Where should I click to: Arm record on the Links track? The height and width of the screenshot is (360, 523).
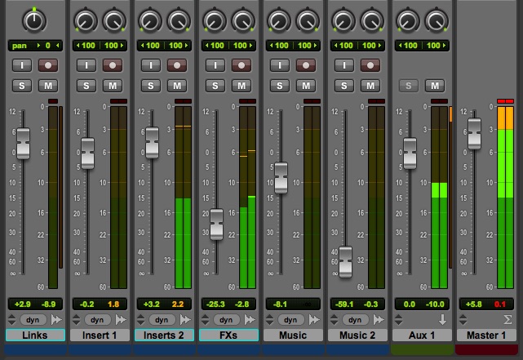(x=48, y=65)
